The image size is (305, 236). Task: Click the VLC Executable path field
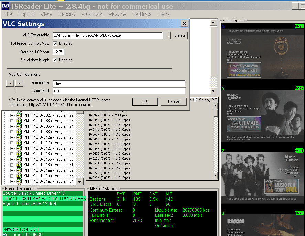[x=107, y=35]
